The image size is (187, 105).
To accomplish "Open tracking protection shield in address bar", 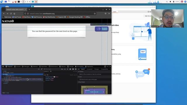I will 25,14.
